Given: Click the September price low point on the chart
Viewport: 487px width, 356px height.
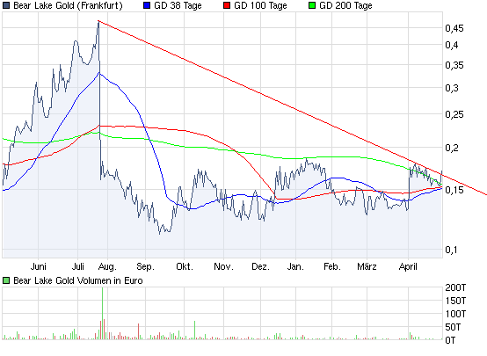Looking at the screenshot, I should click(160, 233).
